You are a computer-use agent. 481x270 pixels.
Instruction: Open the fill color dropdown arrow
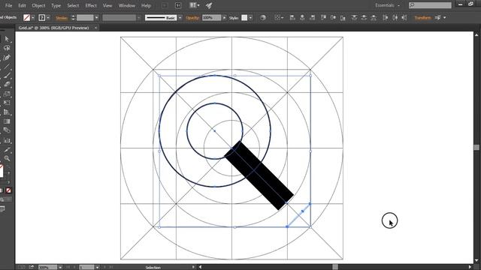pos(33,18)
